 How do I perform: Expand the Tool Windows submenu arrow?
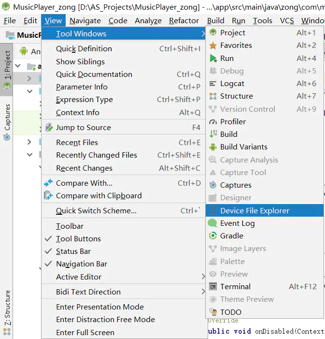[x=203, y=34]
